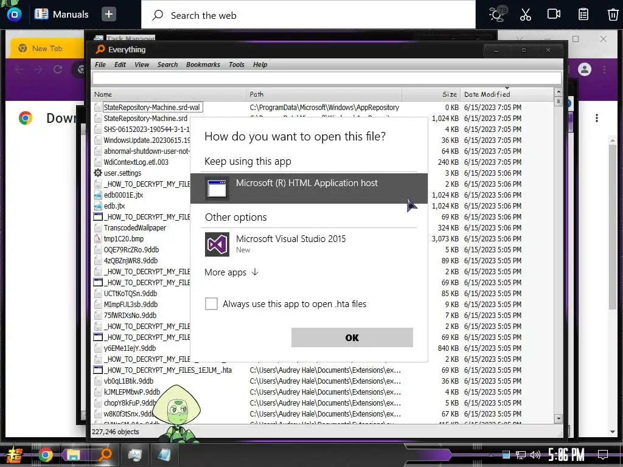Open Chrome three-dot menu in toolbar

pos(604,69)
